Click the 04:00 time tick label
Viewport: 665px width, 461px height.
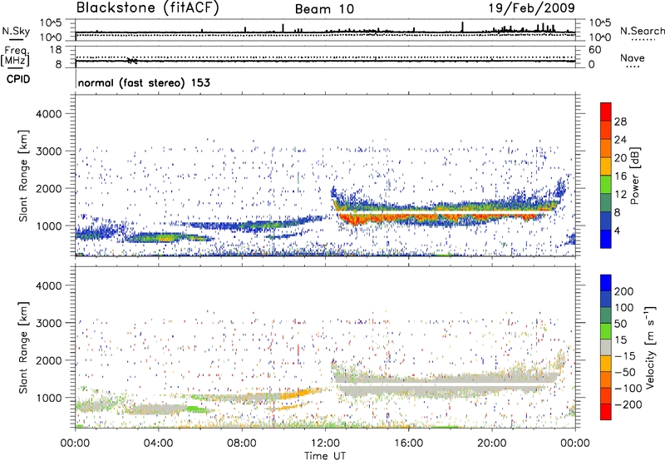click(x=158, y=444)
